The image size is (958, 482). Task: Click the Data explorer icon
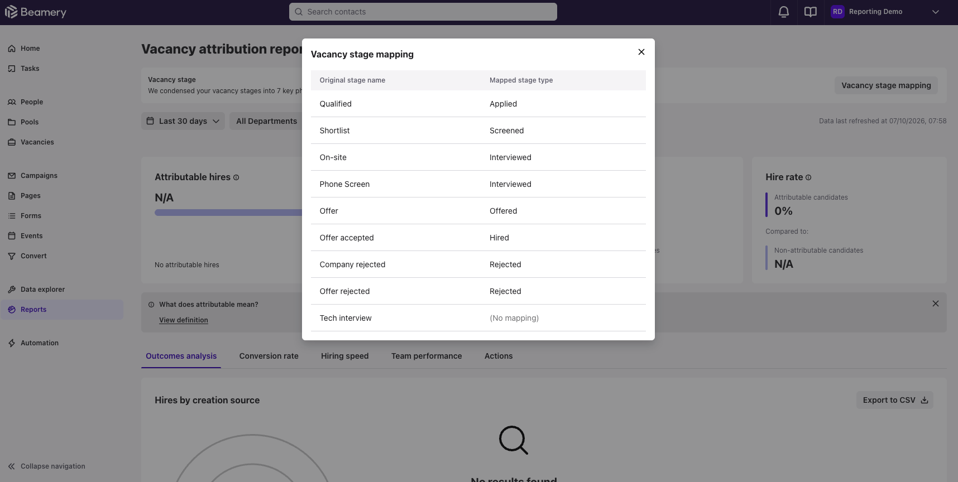coord(12,290)
